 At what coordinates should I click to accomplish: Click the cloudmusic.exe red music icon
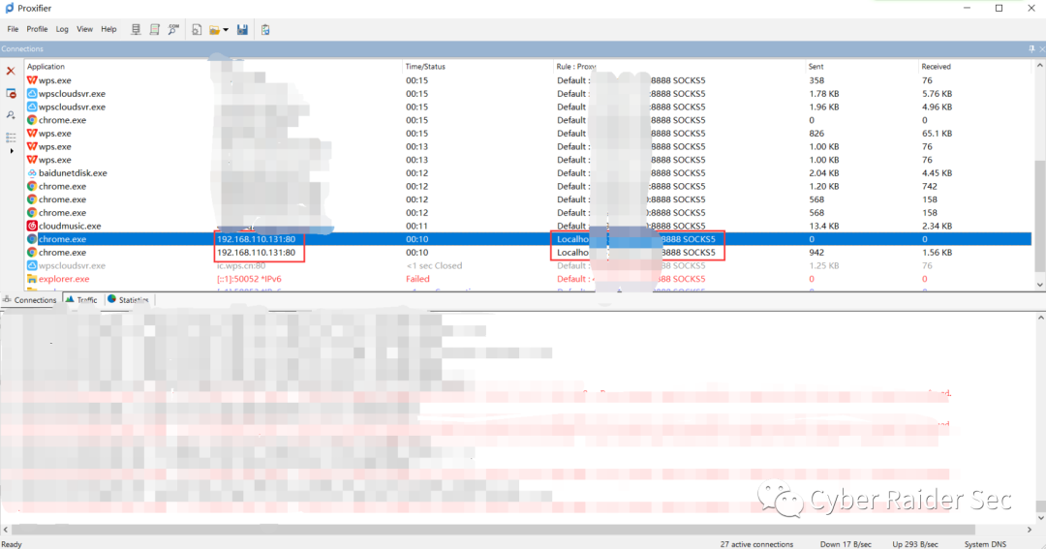click(x=32, y=227)
